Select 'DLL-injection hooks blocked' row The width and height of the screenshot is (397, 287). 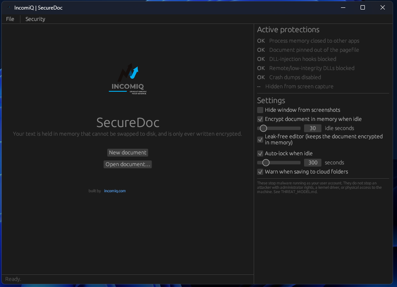(x=297, y=59)
